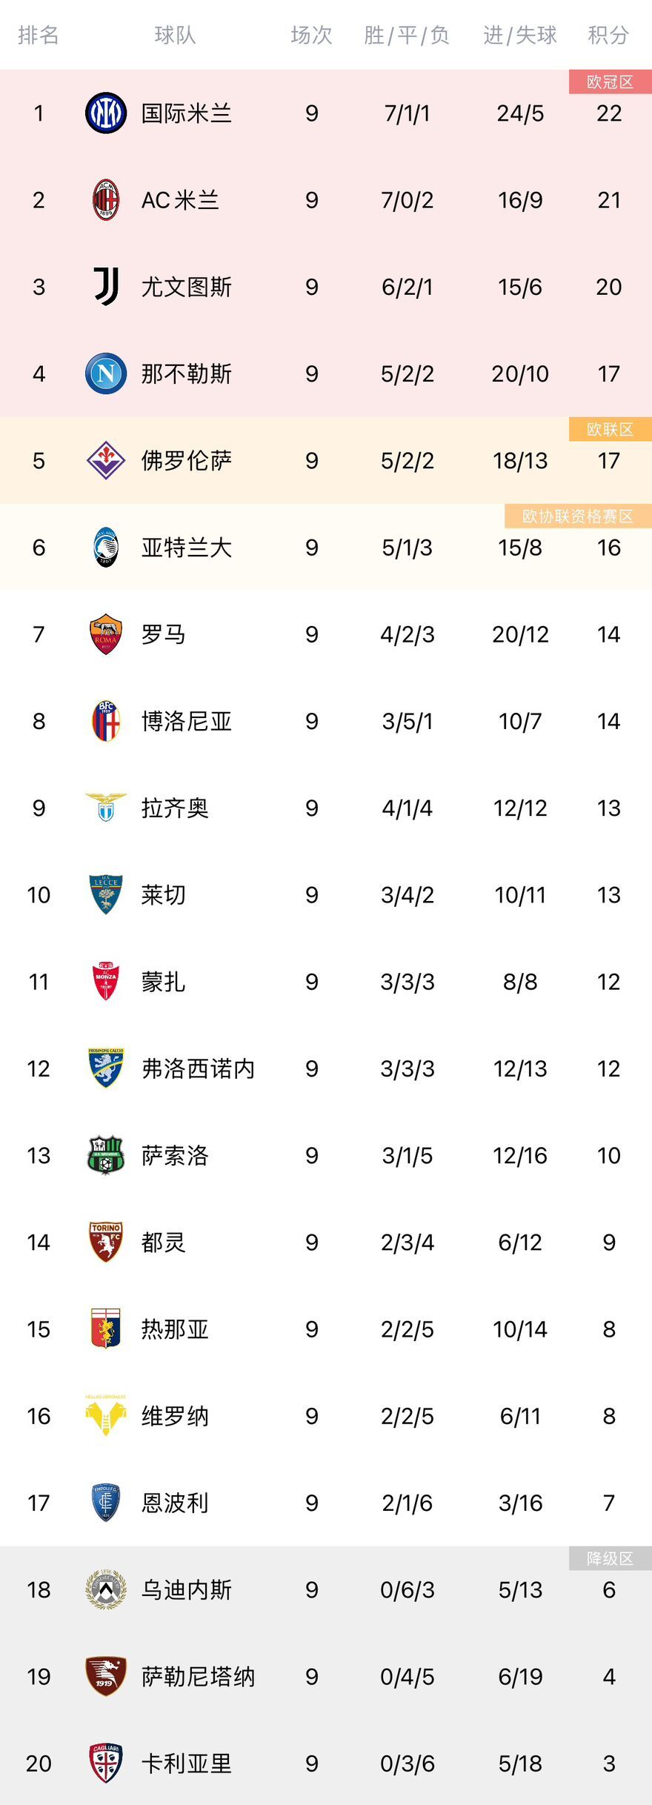
Task: Click the 进/失球 column header
Action: [x=520, y=35]
